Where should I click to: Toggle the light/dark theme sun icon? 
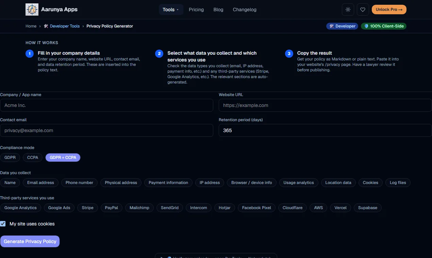coord(348,10)
